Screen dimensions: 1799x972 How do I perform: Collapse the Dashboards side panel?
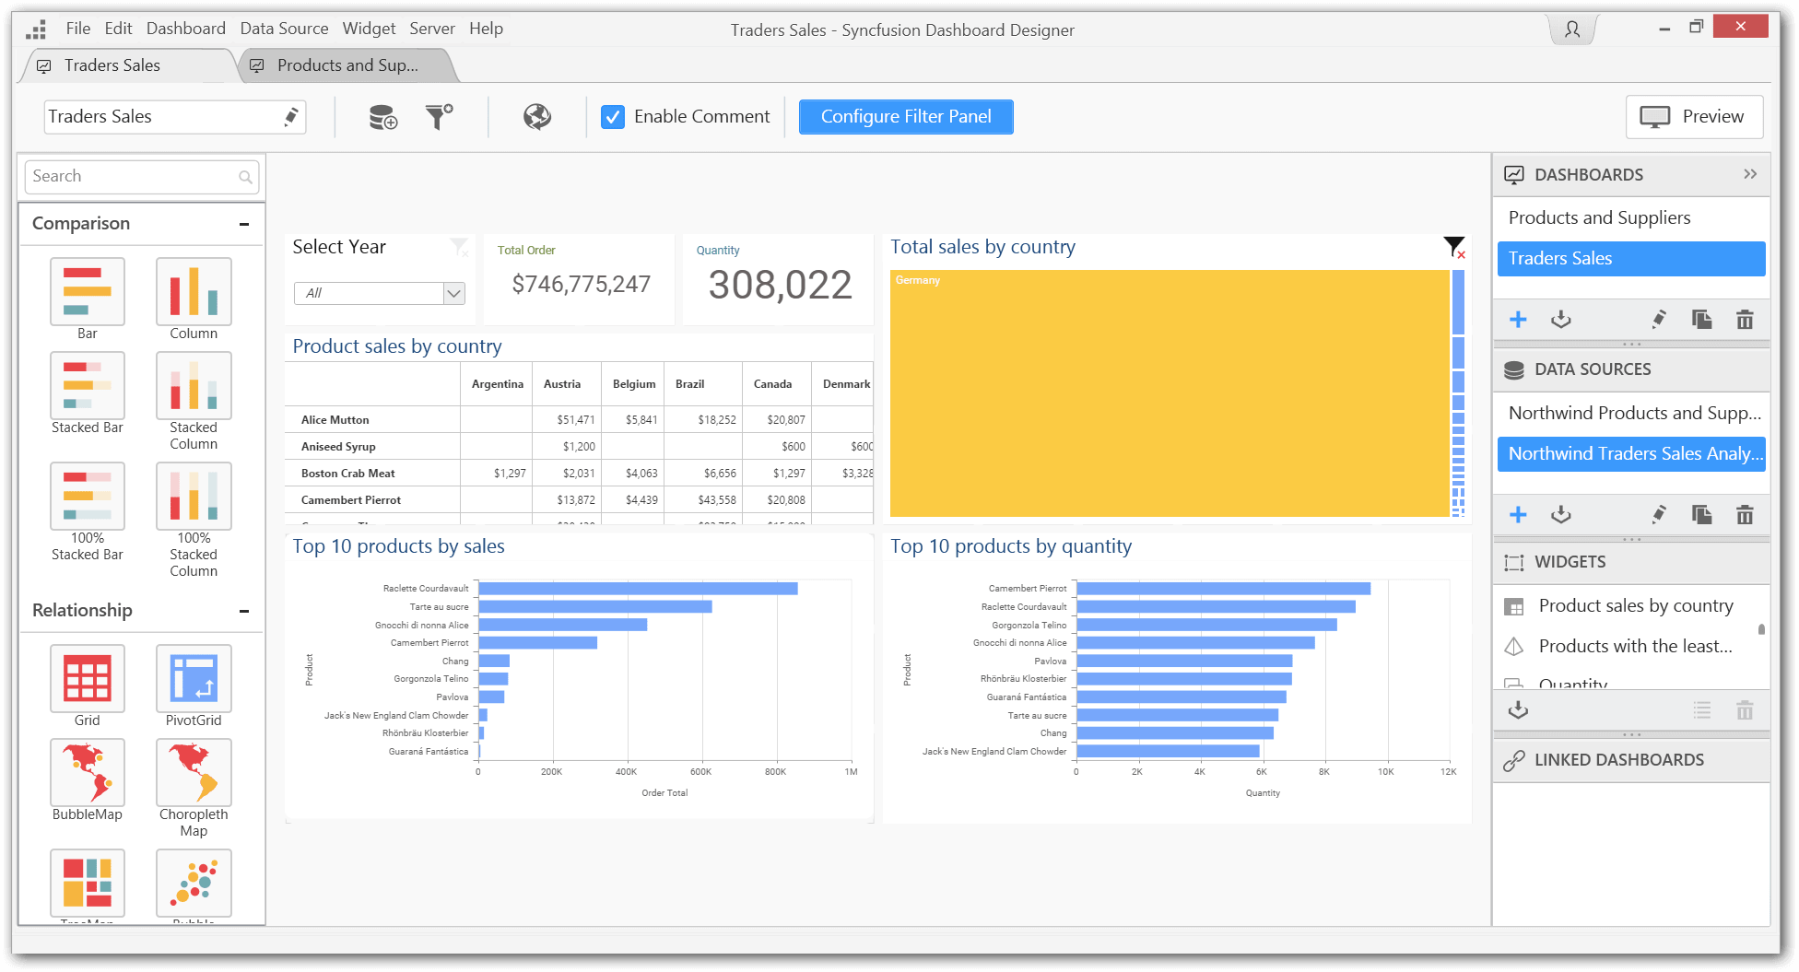click(x=1749, y=174)
